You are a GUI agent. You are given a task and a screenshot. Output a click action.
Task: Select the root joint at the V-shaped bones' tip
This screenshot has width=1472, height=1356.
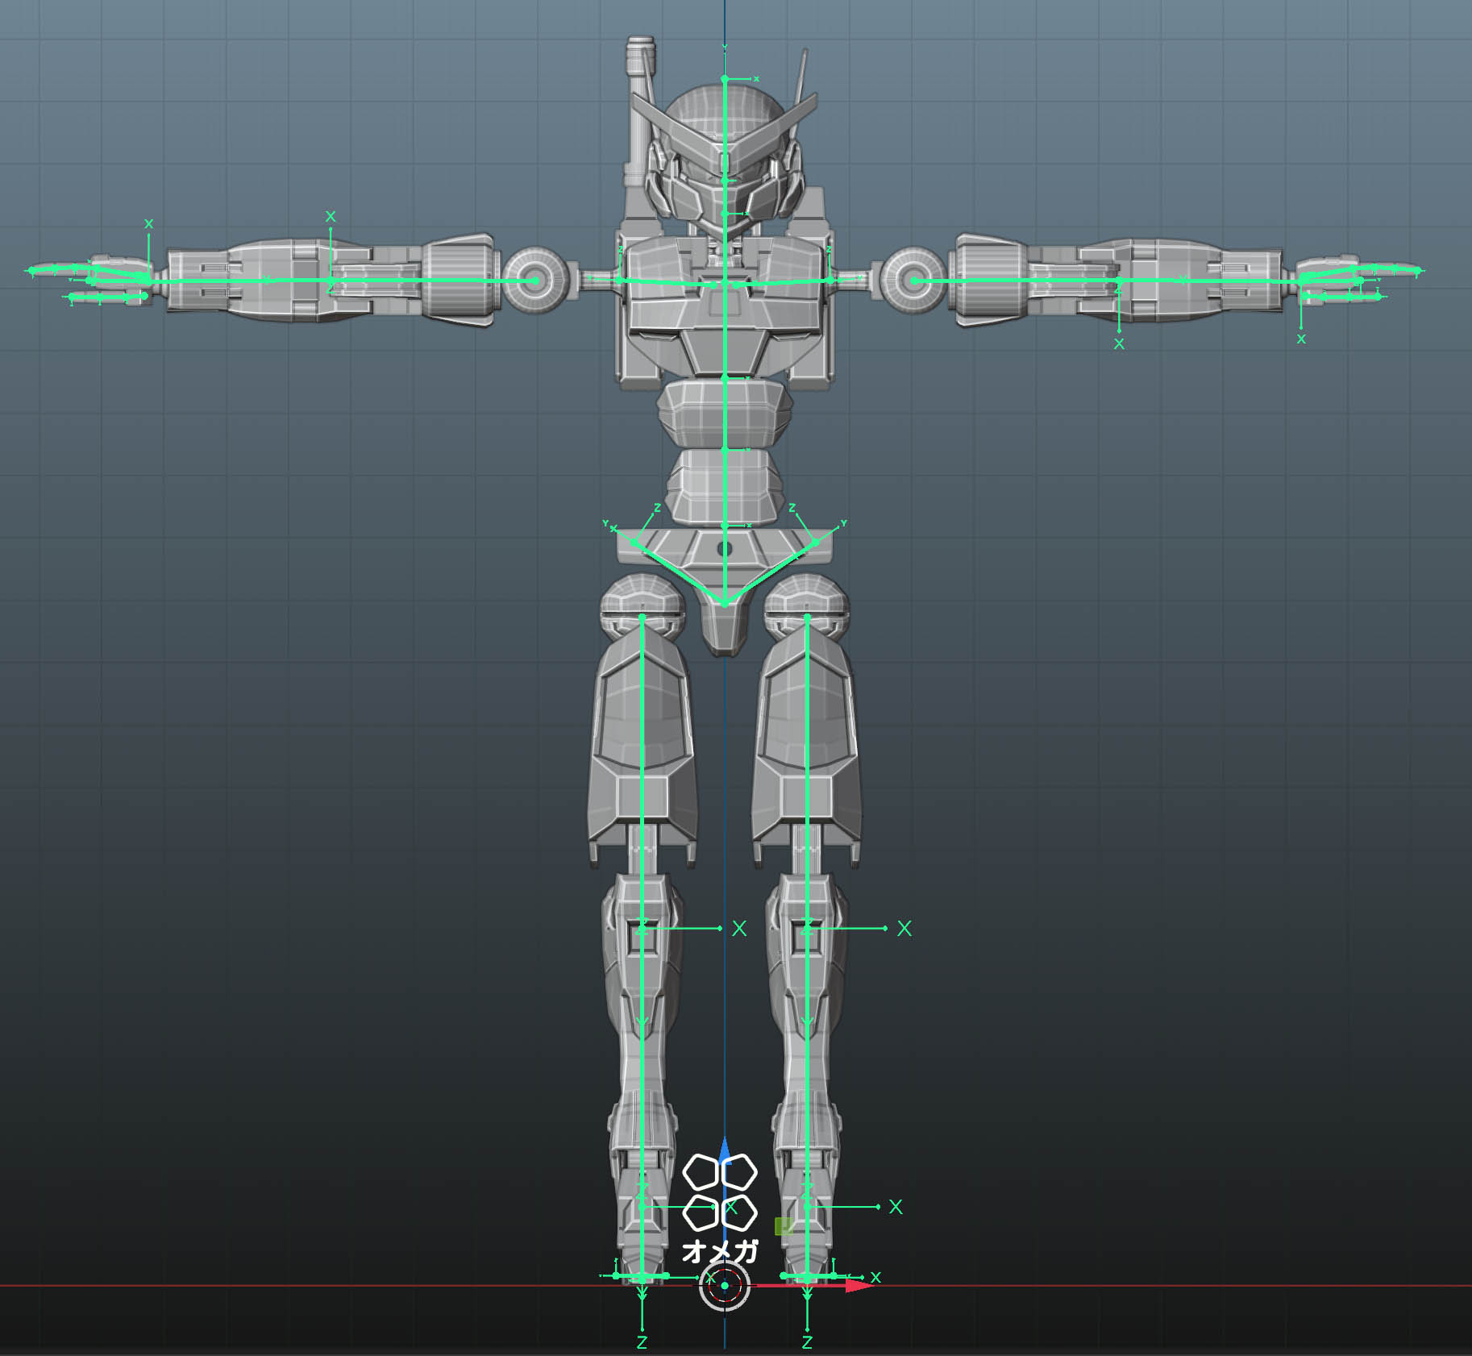coord(725,603)
